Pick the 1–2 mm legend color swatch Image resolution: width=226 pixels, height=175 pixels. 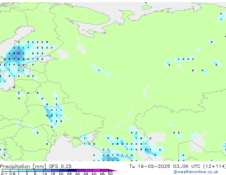pyautogui.click(x=22, y=170)
